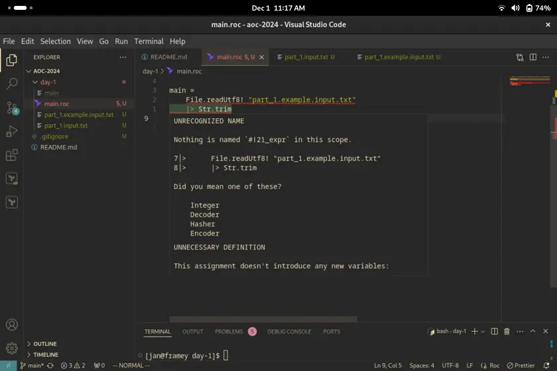Screen dimensions: 557x371
Task: Switch to Output panel tab
Action: click(x=192, y=331)
